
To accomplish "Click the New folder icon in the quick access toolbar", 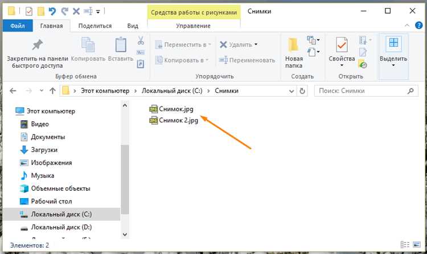I will click(41, 11).
